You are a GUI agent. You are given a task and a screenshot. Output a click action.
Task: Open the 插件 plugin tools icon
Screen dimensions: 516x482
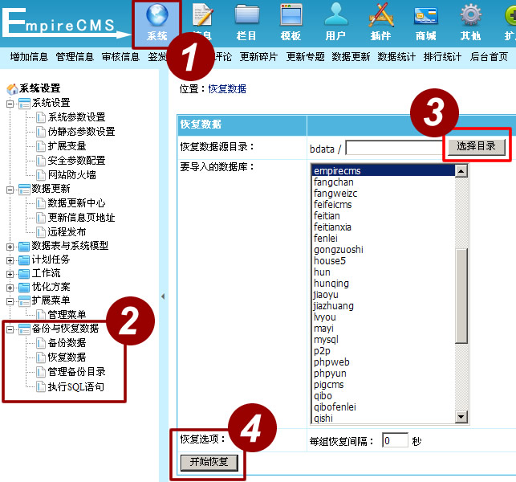(381, 15)
